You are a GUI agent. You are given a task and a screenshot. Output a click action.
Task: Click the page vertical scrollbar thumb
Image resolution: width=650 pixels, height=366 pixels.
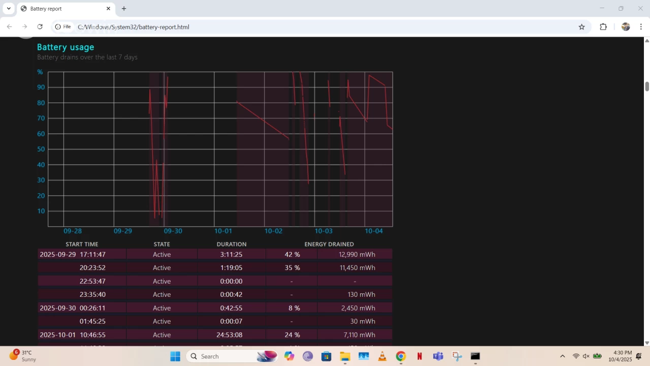click(x=647, y=86)
